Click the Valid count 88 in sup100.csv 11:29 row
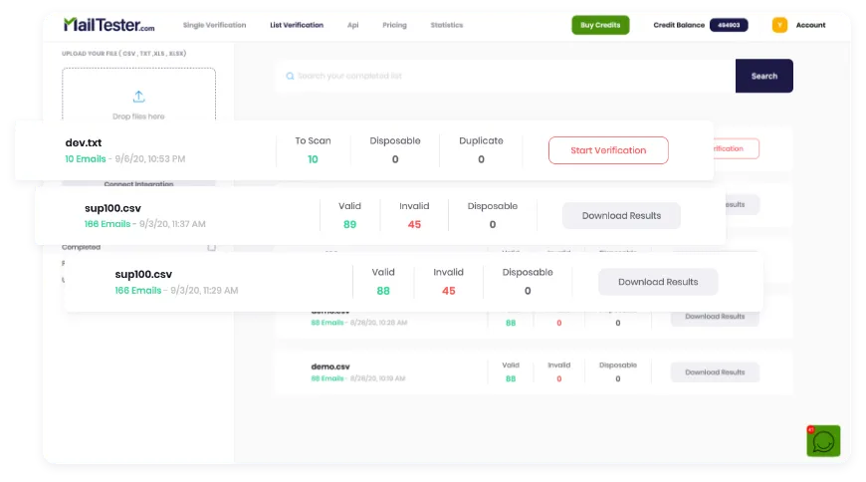866x482 pixels. [383, 291]
